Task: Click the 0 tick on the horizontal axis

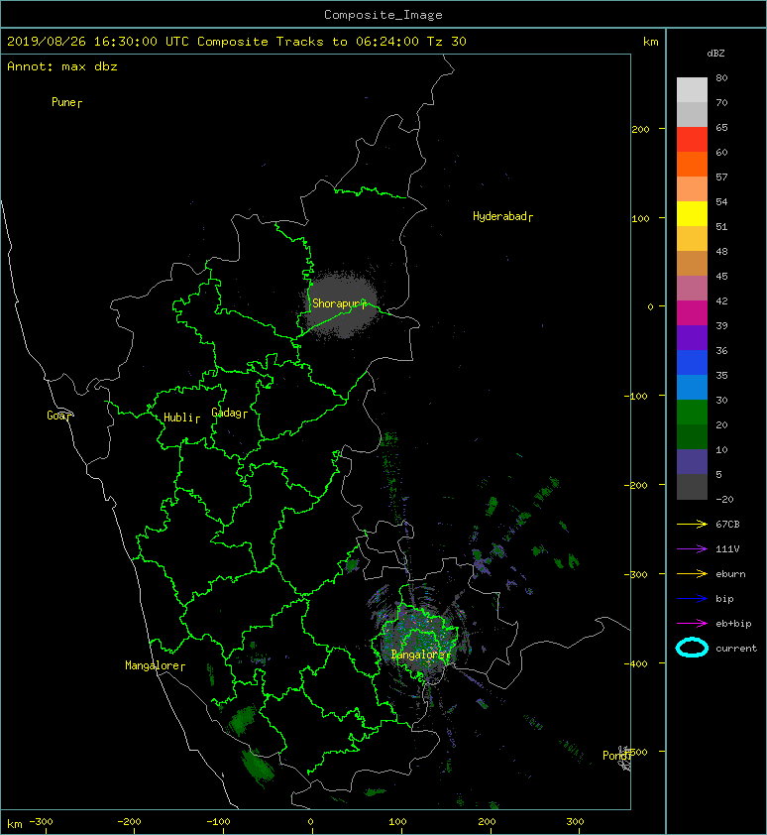Action: (311, 822)
